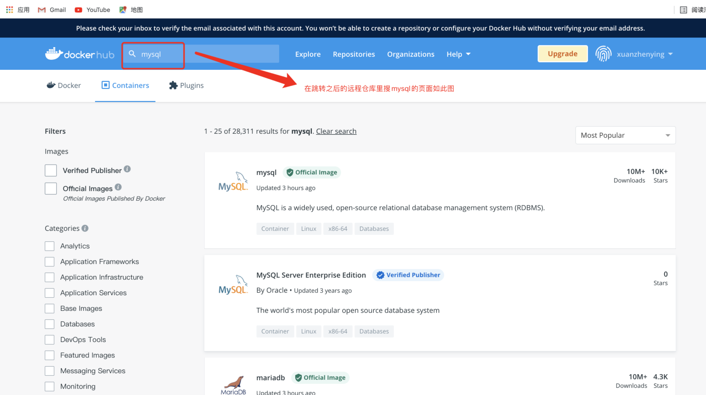The height and width of the screenshot is (395, 706).
Task: Open the Maps bookmark
Action: point(131,10)
